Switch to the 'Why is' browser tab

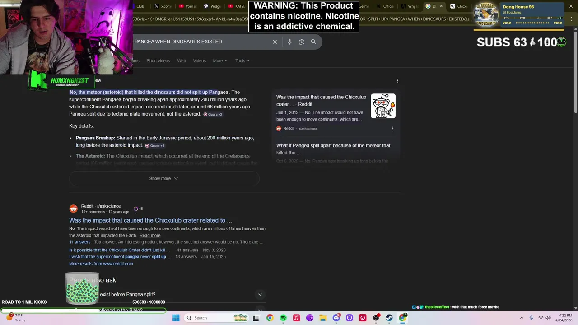coord(410,6)
